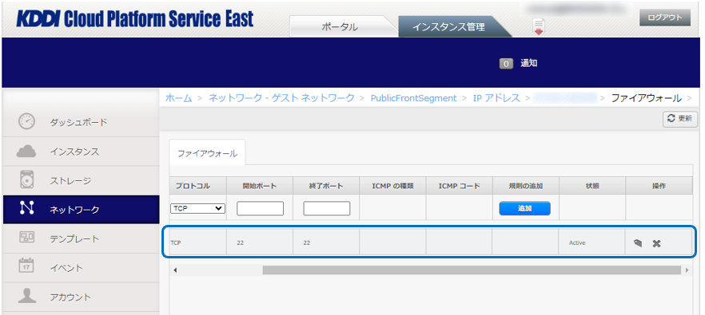Open IP アドレス breadcrumb link
Screen dimensions: 705x315
click(x=496, y=98)
